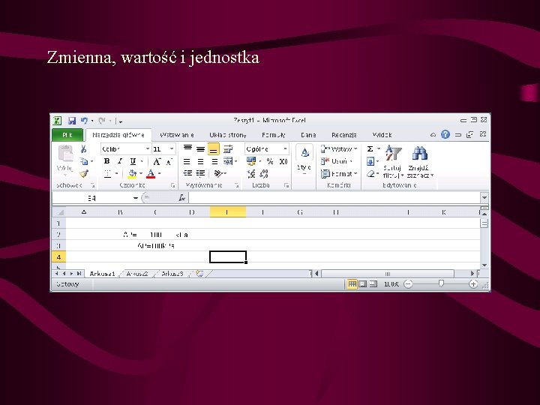
Task: Apply accounting number format
Action: pyautogui.click(x=251, y=161)
